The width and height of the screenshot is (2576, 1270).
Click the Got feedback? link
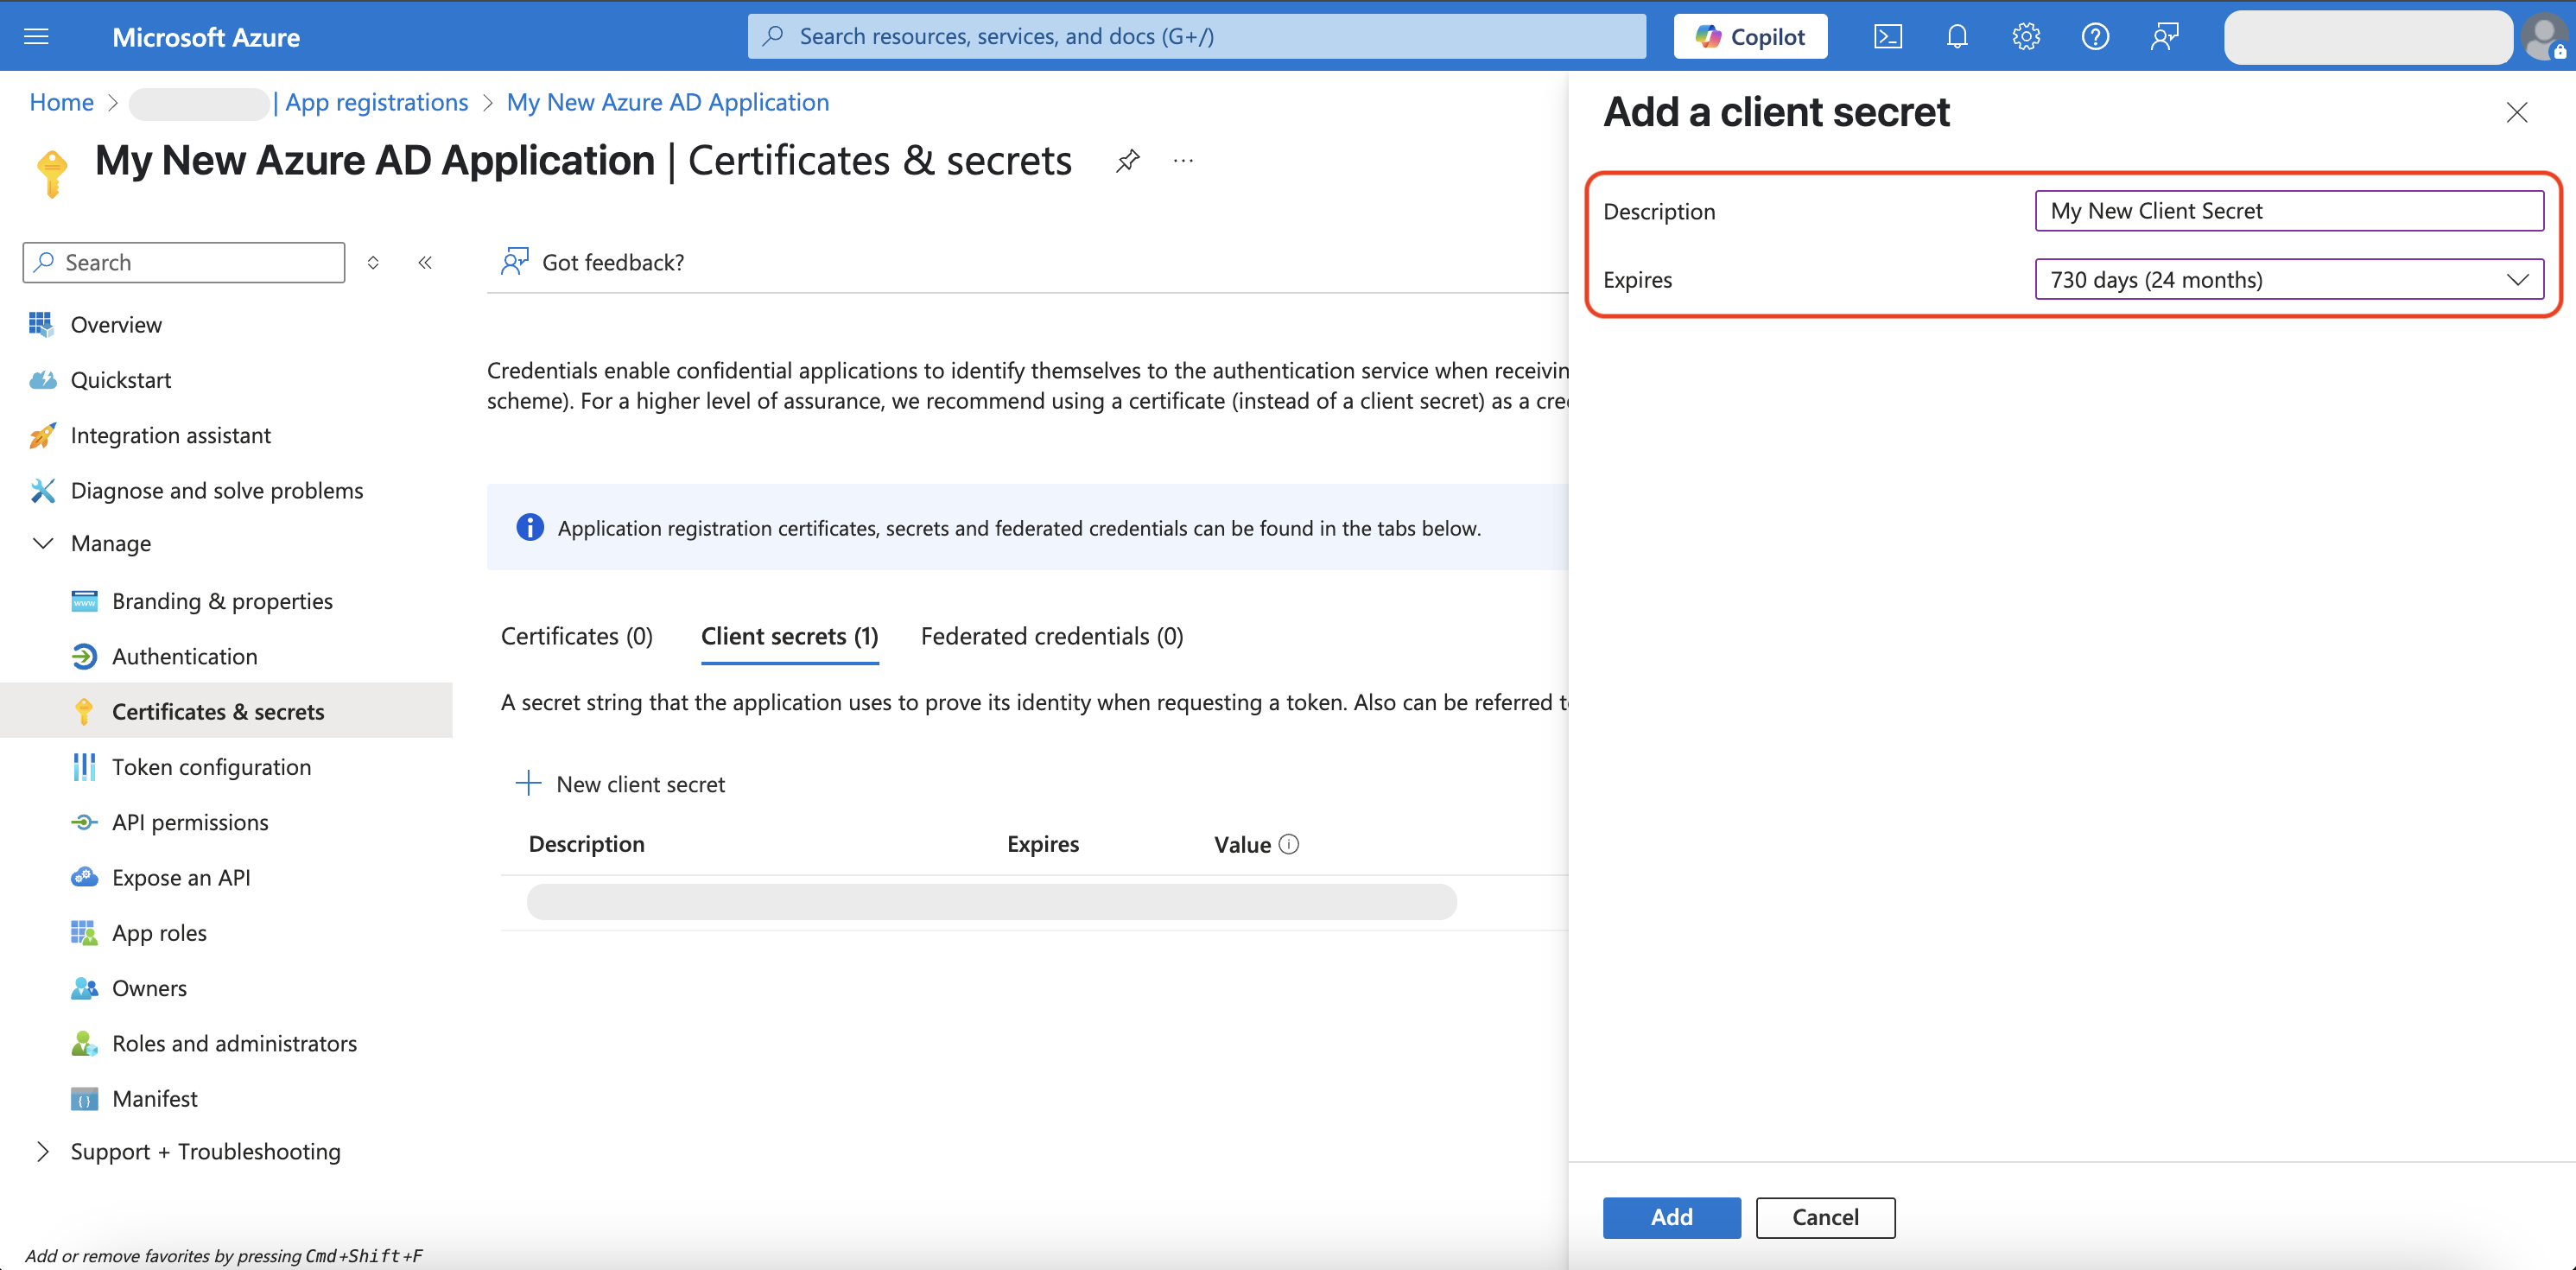tap(613, 262)
